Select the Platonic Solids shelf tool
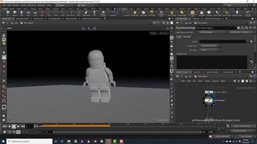Viewport: 257px width, 144px height. pos(103,13)
